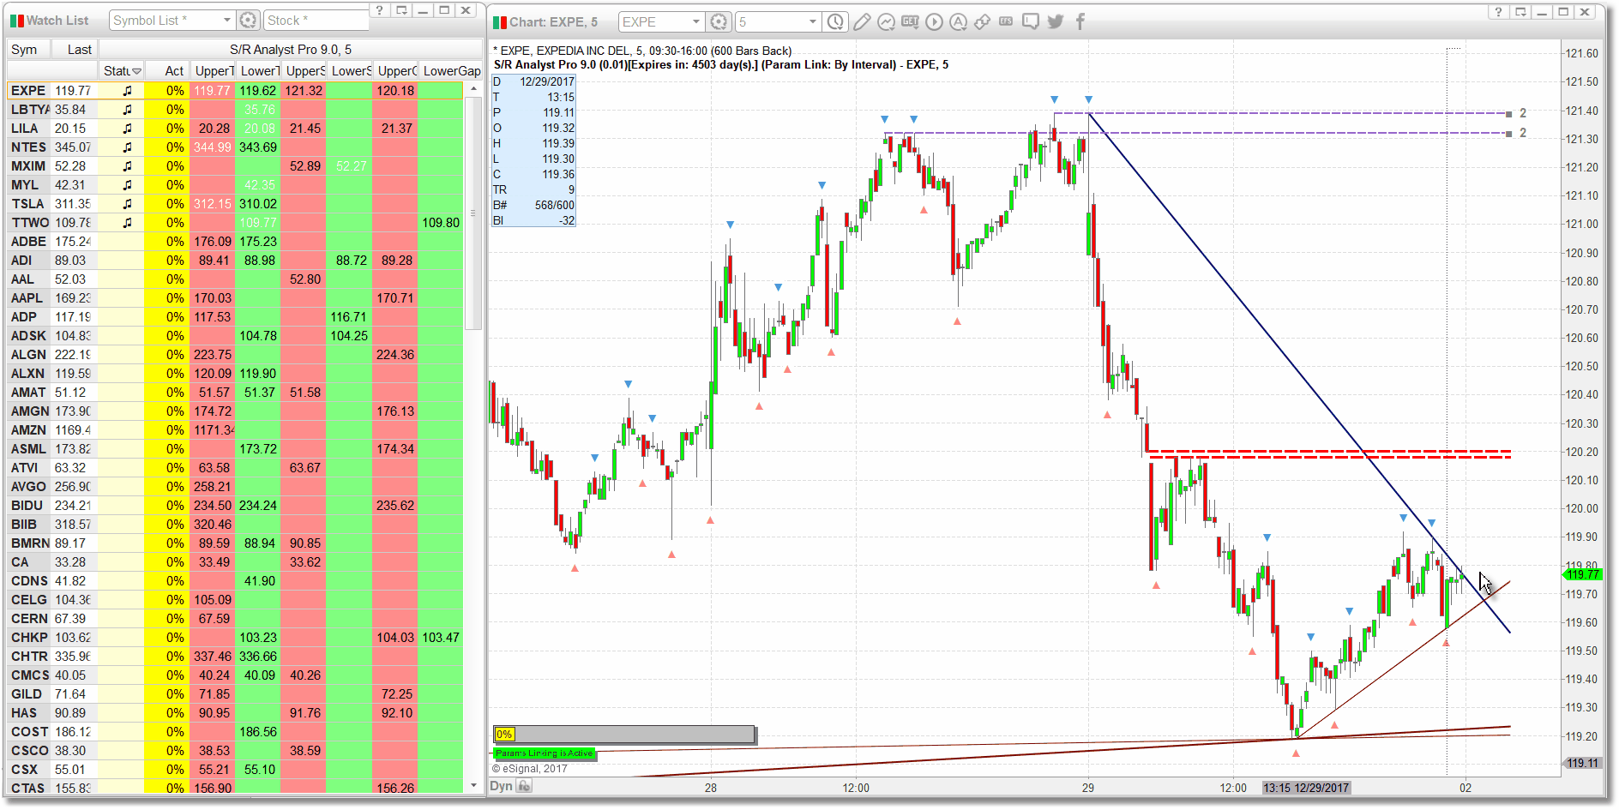Screen dimensions: 1619x810
Task: Open the EXPE symbol dropdown in chart
Action: [x=696, y=21]
